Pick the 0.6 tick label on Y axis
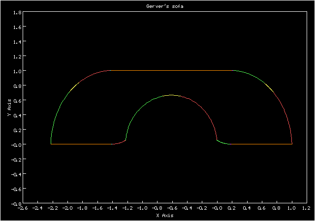 click(x=17, y=101)
